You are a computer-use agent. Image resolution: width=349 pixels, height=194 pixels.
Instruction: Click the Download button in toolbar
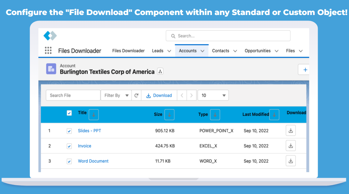coord(159,95)
